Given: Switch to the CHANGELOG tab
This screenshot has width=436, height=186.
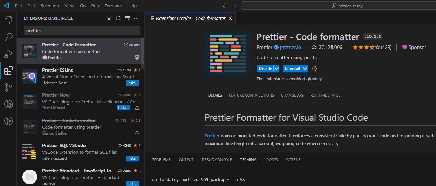Looking at the screenshot, I should pyautogui.click(x=292, y=95).
